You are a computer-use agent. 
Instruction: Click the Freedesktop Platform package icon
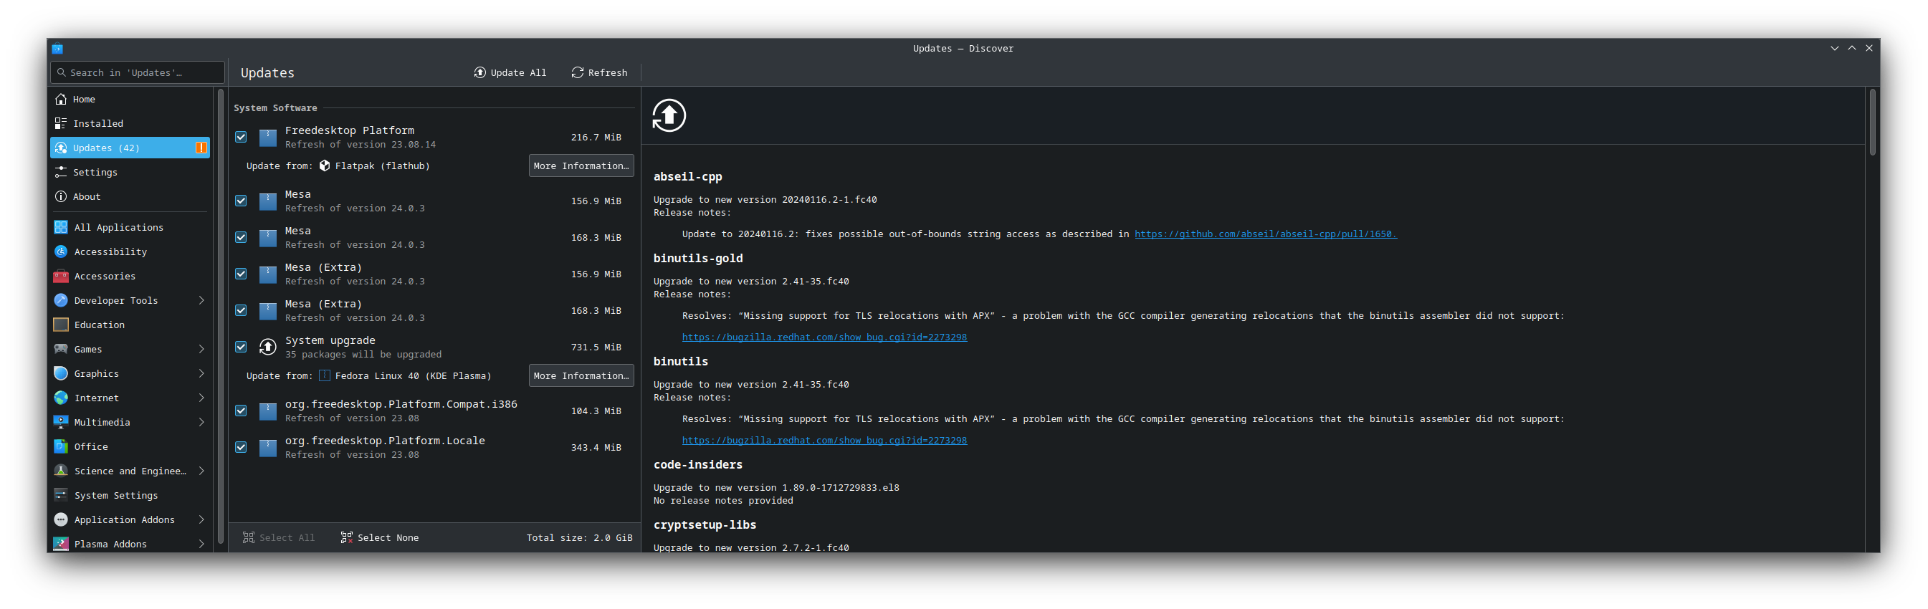268,138
